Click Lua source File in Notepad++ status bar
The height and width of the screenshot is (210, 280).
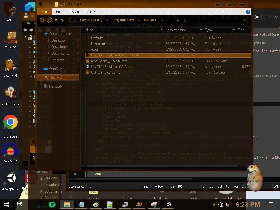click(80, 186)
